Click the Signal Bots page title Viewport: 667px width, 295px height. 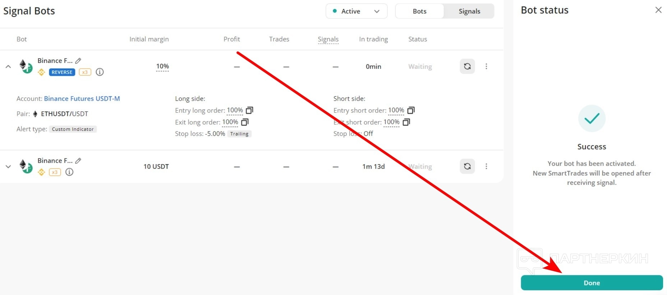tap(29, 11)
